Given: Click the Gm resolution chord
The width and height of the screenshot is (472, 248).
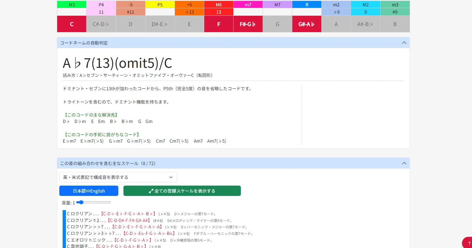Looking at the screenshot, I should tap(149, 121).
